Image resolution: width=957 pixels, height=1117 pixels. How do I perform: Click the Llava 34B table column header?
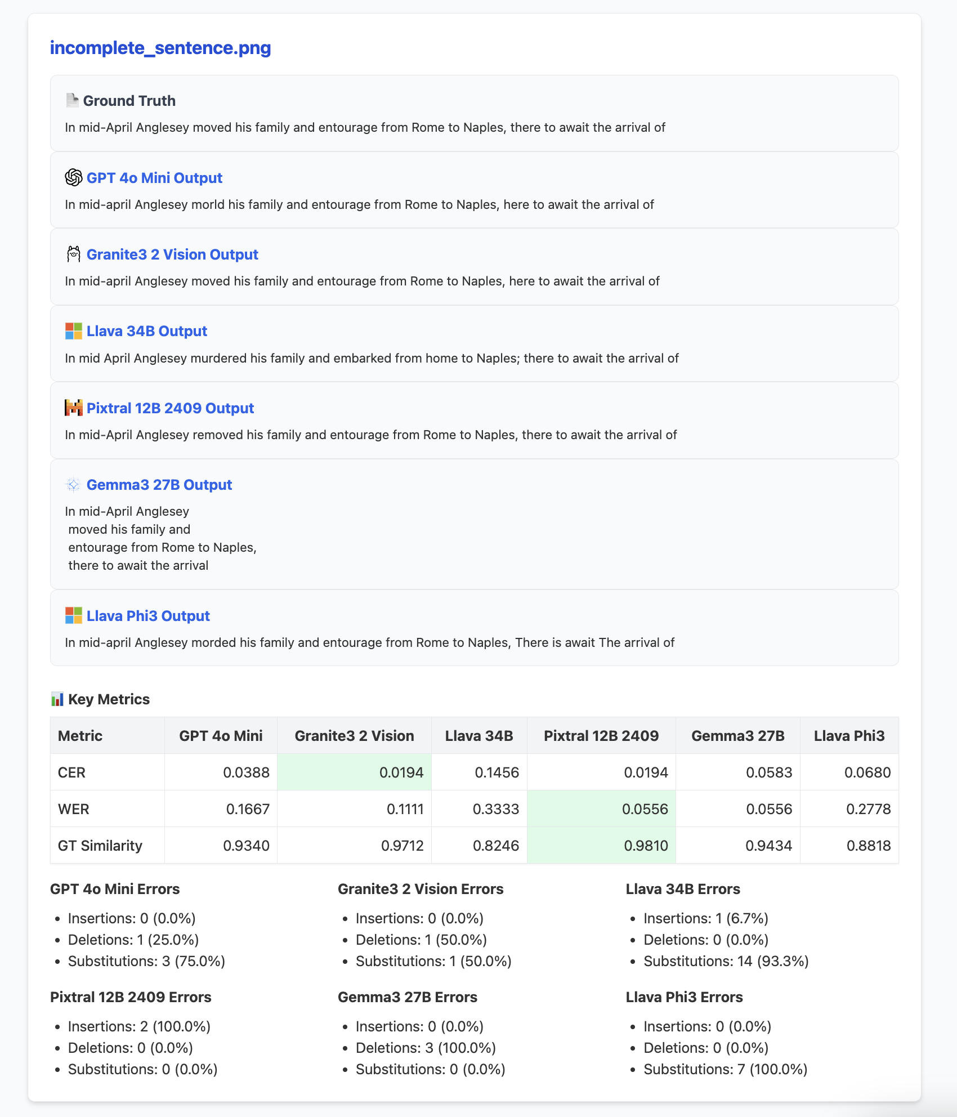[x=479, y=736]
